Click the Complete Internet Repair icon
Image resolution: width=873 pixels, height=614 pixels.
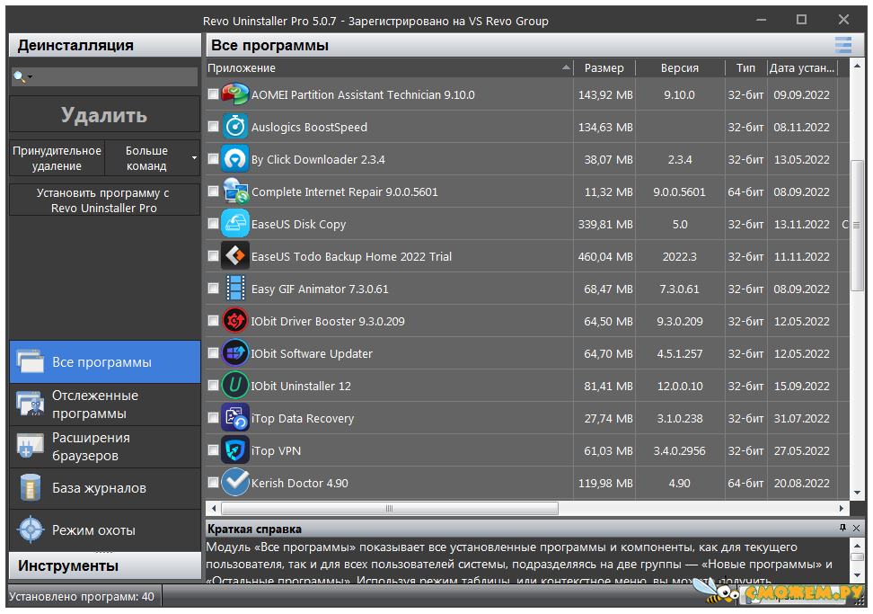235,191
